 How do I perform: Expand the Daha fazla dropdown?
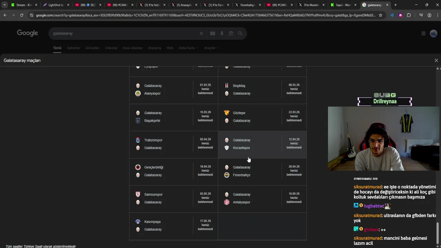(188, 48)
